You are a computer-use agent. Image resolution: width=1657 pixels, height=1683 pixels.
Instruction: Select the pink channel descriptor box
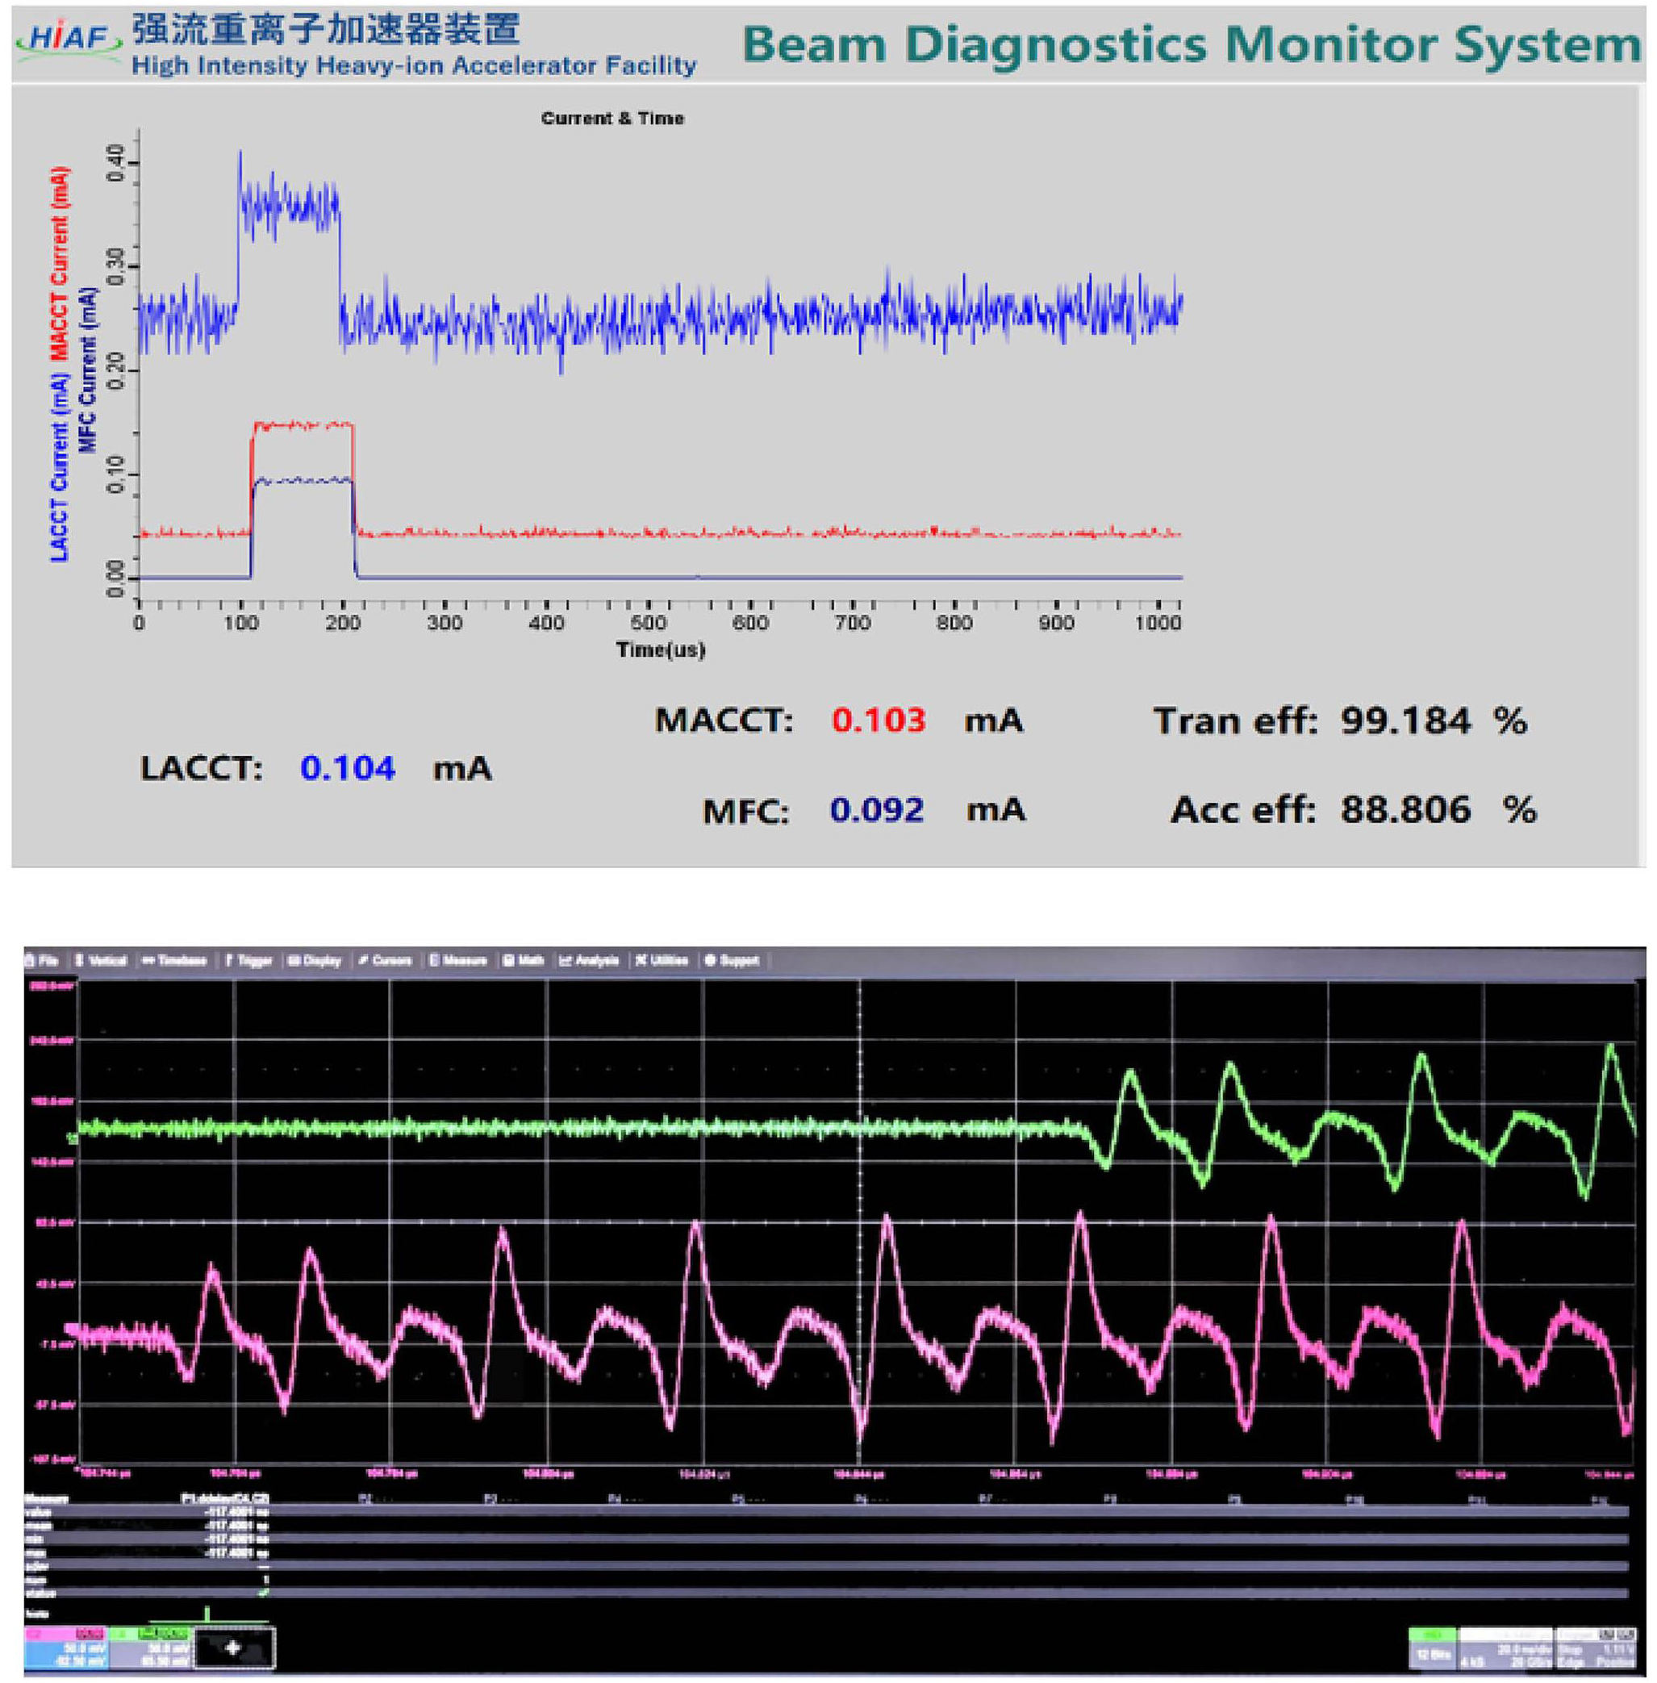tap(67, 1648)
